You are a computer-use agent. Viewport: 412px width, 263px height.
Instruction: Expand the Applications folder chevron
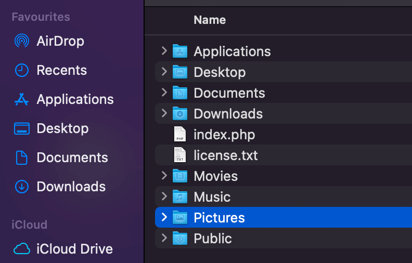164,51
